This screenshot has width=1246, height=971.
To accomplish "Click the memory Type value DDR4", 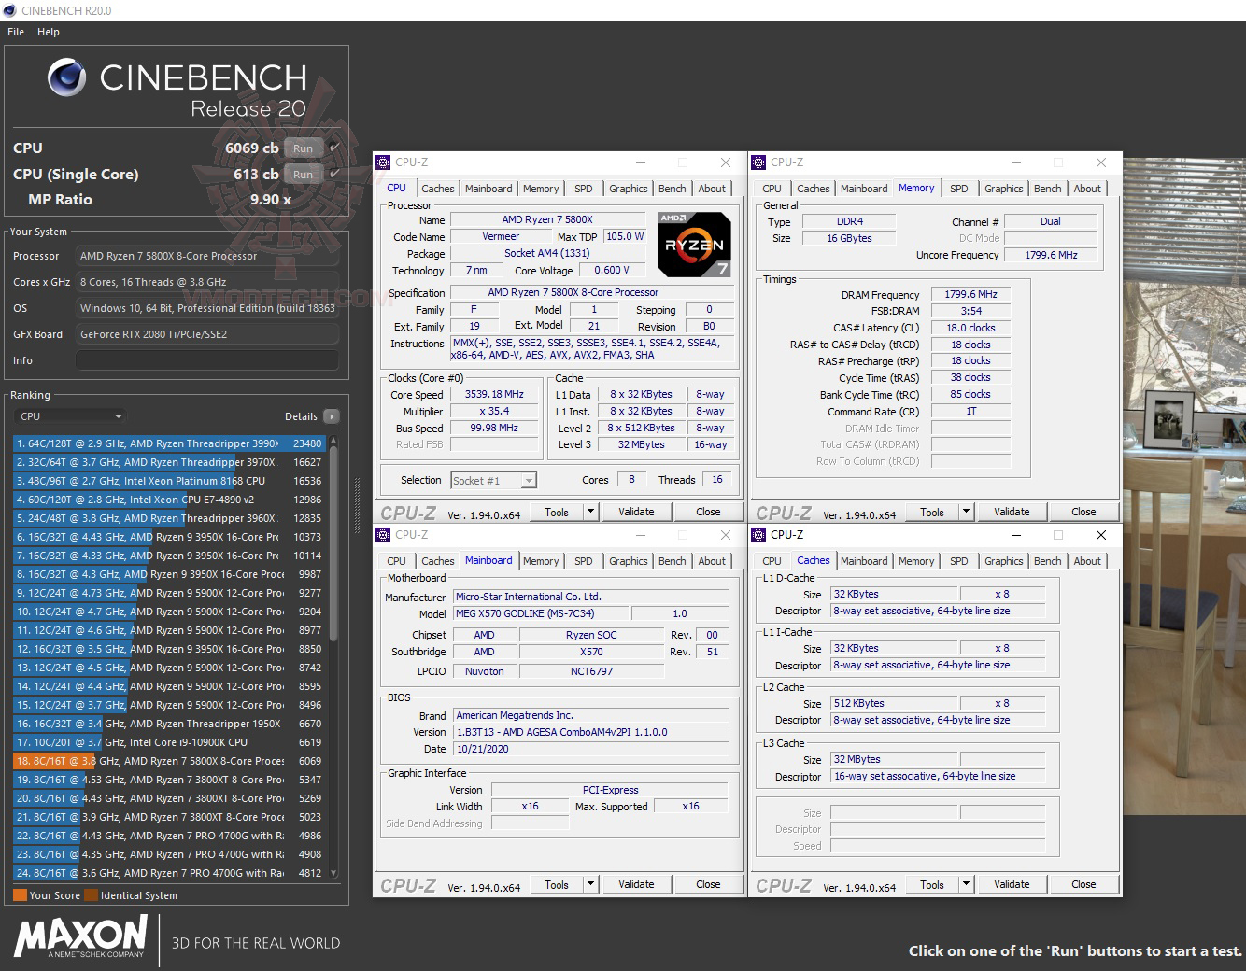I will coord(850,222).
